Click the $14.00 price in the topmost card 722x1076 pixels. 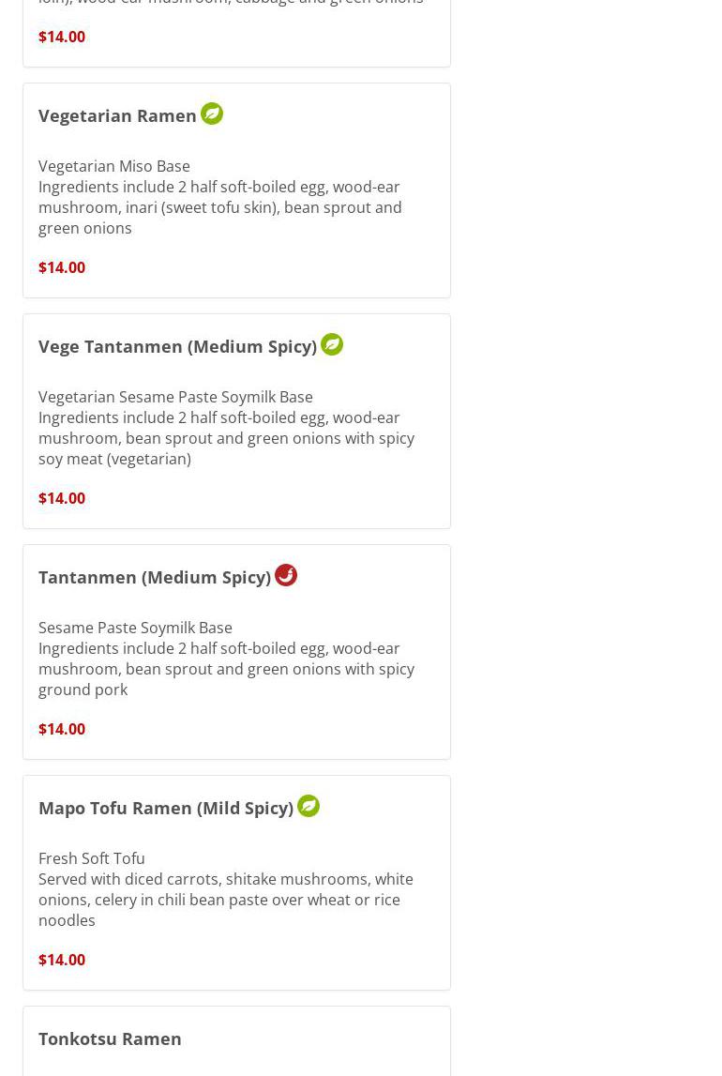click(x=62, y=37)
